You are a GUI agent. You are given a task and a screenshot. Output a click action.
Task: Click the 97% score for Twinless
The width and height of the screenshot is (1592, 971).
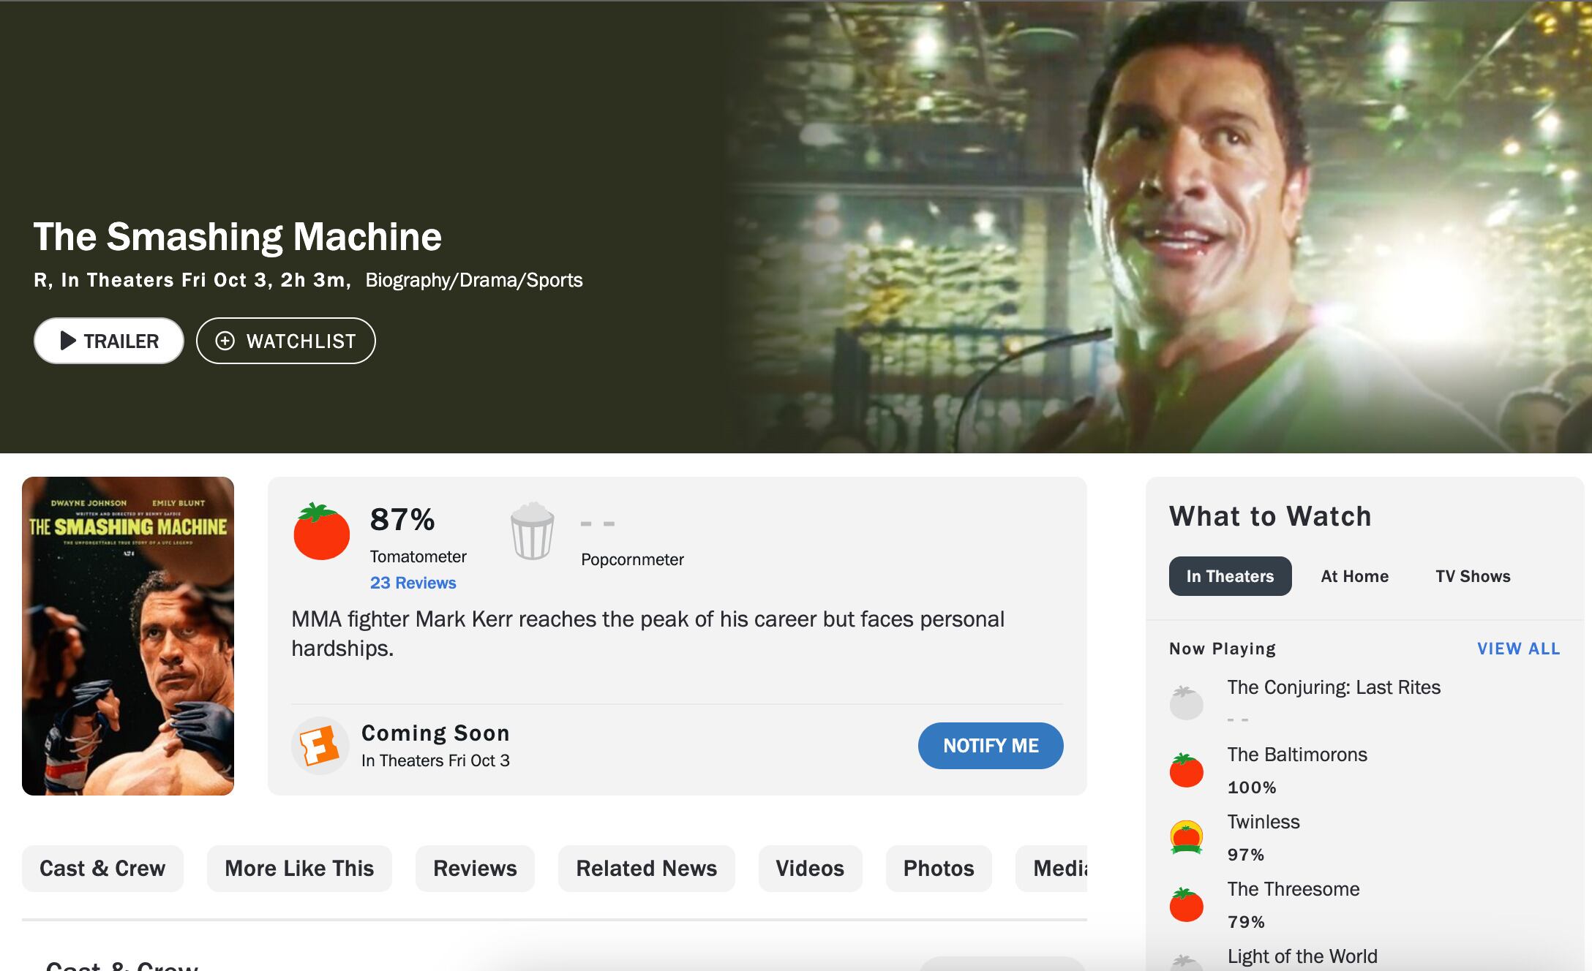tap(1246, 855)
